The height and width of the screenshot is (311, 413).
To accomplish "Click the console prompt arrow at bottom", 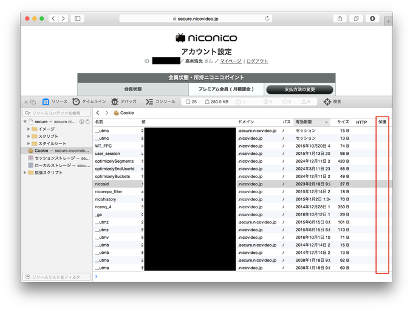I will click(x=97, y=276).
